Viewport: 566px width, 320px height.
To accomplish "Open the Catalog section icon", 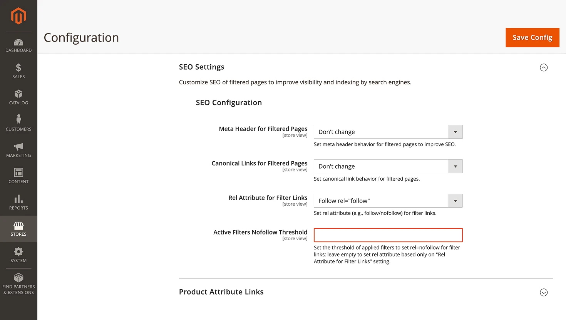I will 18,94.
